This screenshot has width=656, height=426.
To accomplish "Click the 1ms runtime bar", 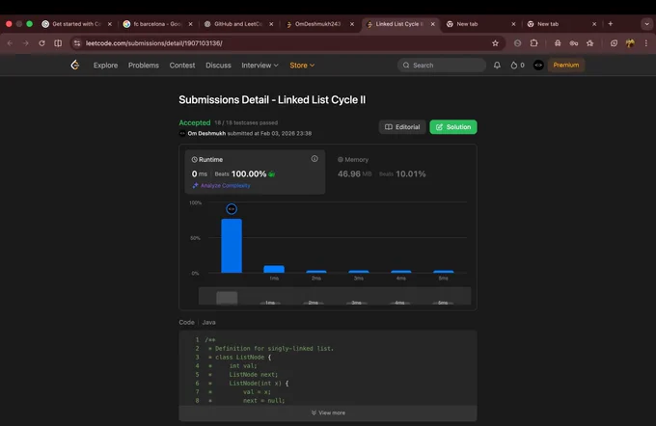I will [274, 269].
